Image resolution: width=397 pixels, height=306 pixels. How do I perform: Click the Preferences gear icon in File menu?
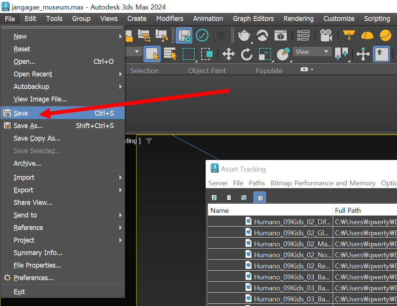click(x=7, y=278)
